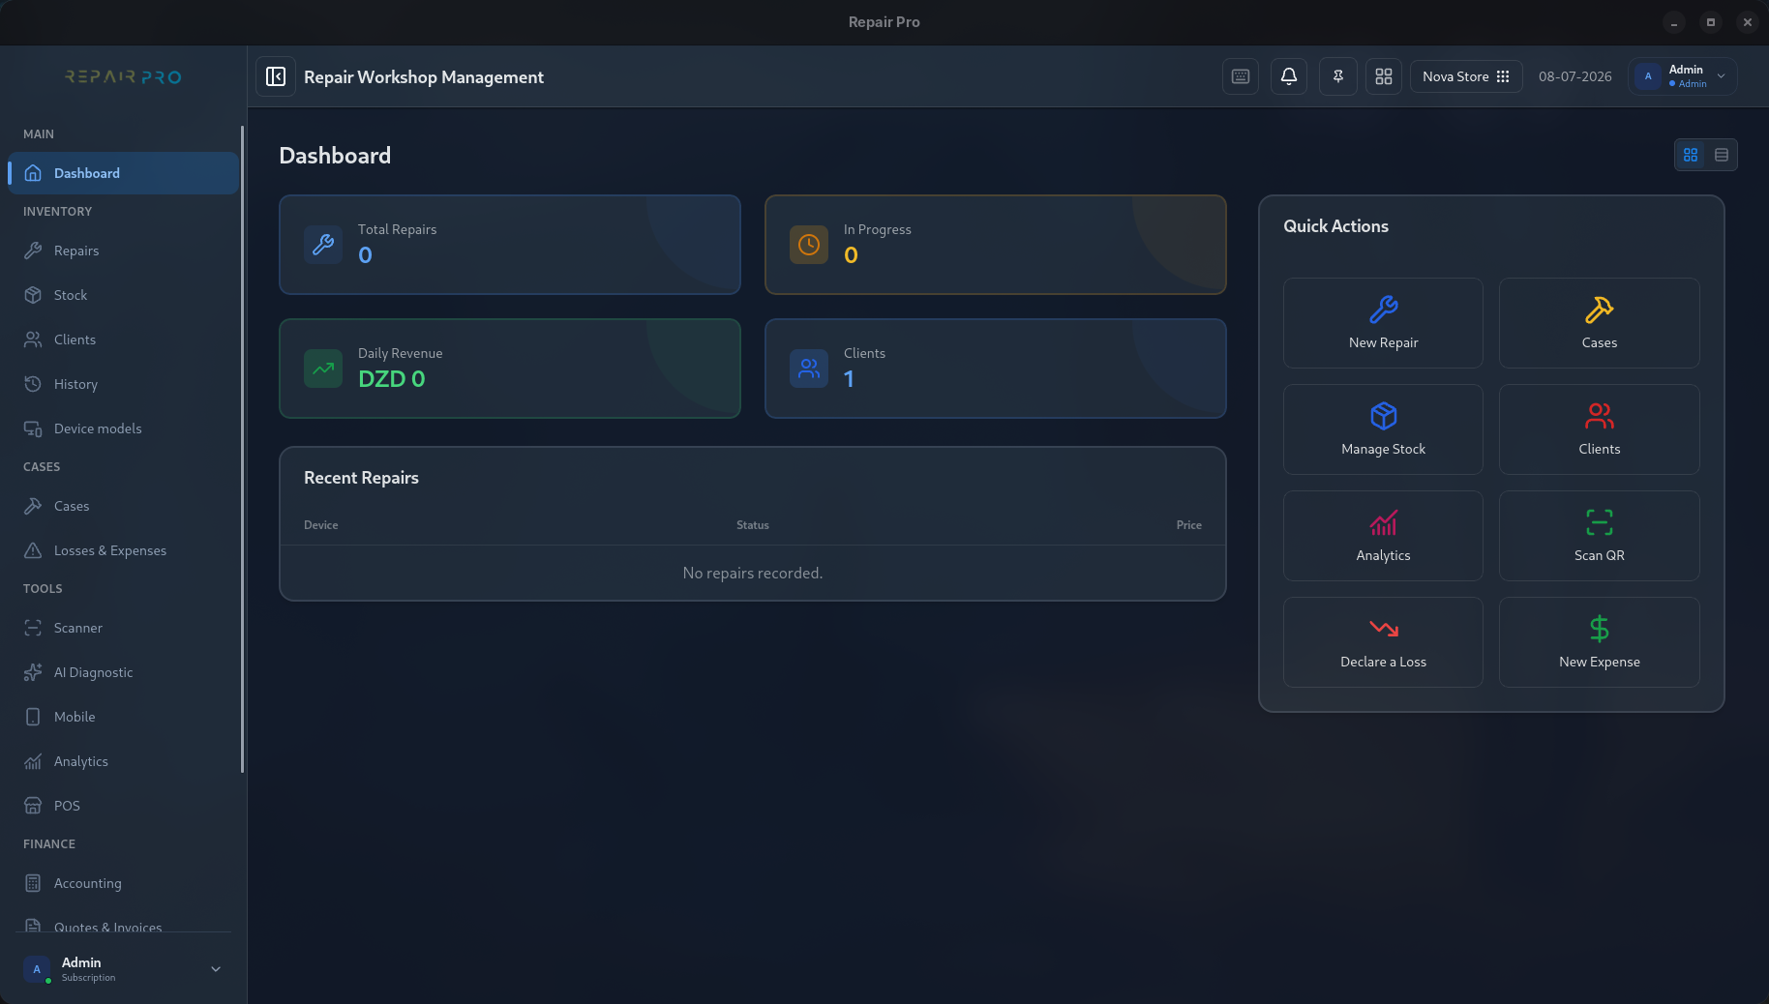Open Repairs from the sidebar
The height and width of the screenshot is (1004, 1769).
[123, 251]
